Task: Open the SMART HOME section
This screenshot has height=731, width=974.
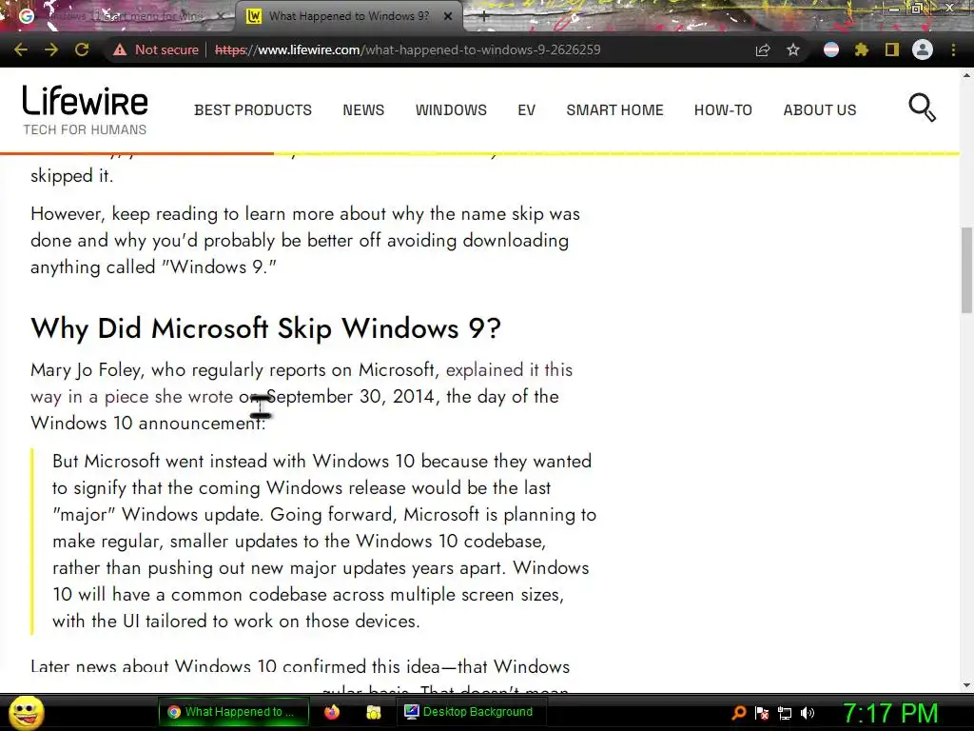Action: point(615,110)
